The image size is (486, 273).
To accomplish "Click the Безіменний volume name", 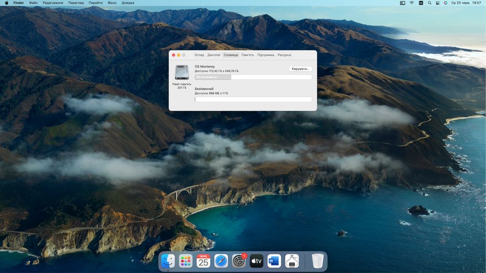I will [204, 88].
